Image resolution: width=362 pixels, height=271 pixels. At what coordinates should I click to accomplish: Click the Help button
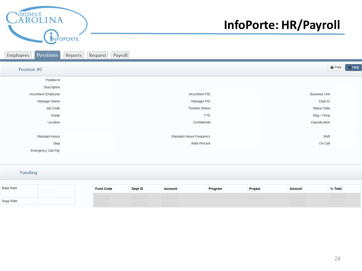click(353, 67)
